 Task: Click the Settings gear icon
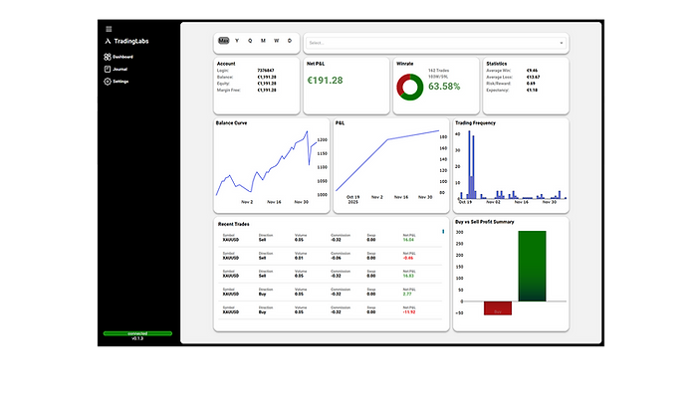(x=108, y=82)
